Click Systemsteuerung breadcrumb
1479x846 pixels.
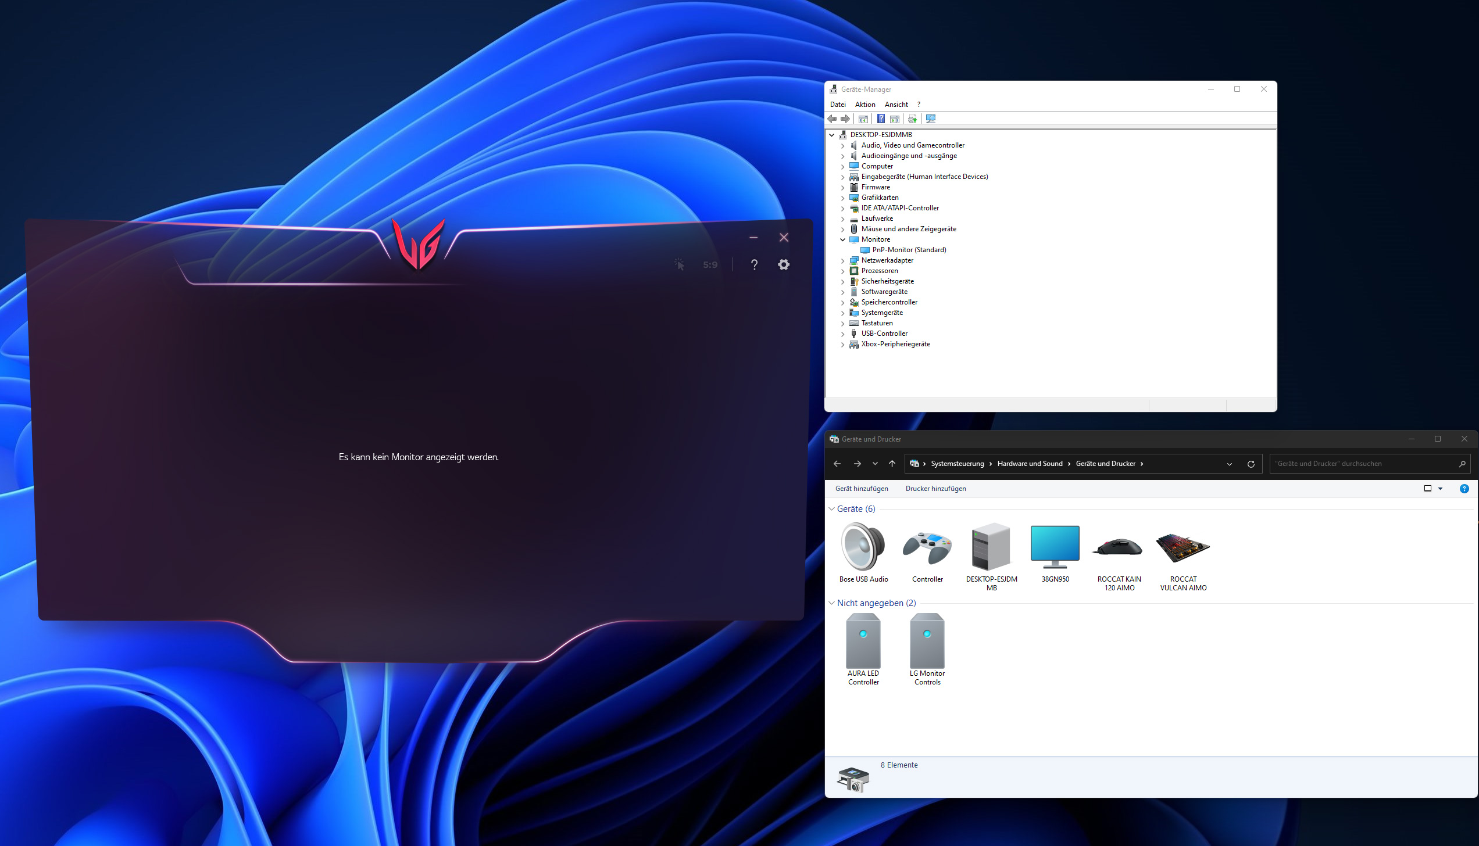pyautogui.click(x=957, y=464)
